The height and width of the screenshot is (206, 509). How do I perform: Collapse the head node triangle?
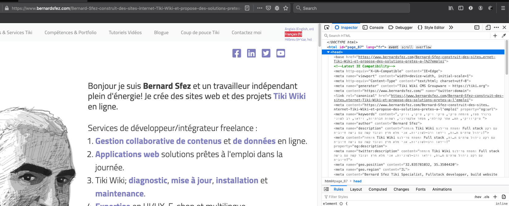tap(328, 52)
